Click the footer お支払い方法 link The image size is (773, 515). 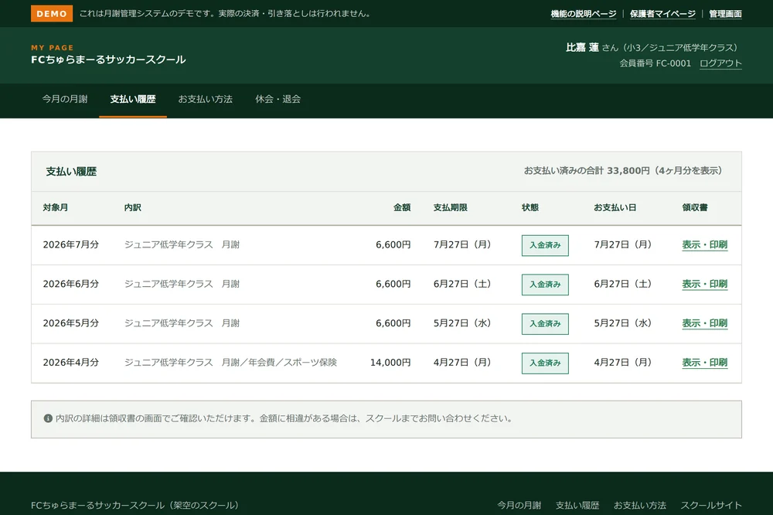(x=640, y=505)
